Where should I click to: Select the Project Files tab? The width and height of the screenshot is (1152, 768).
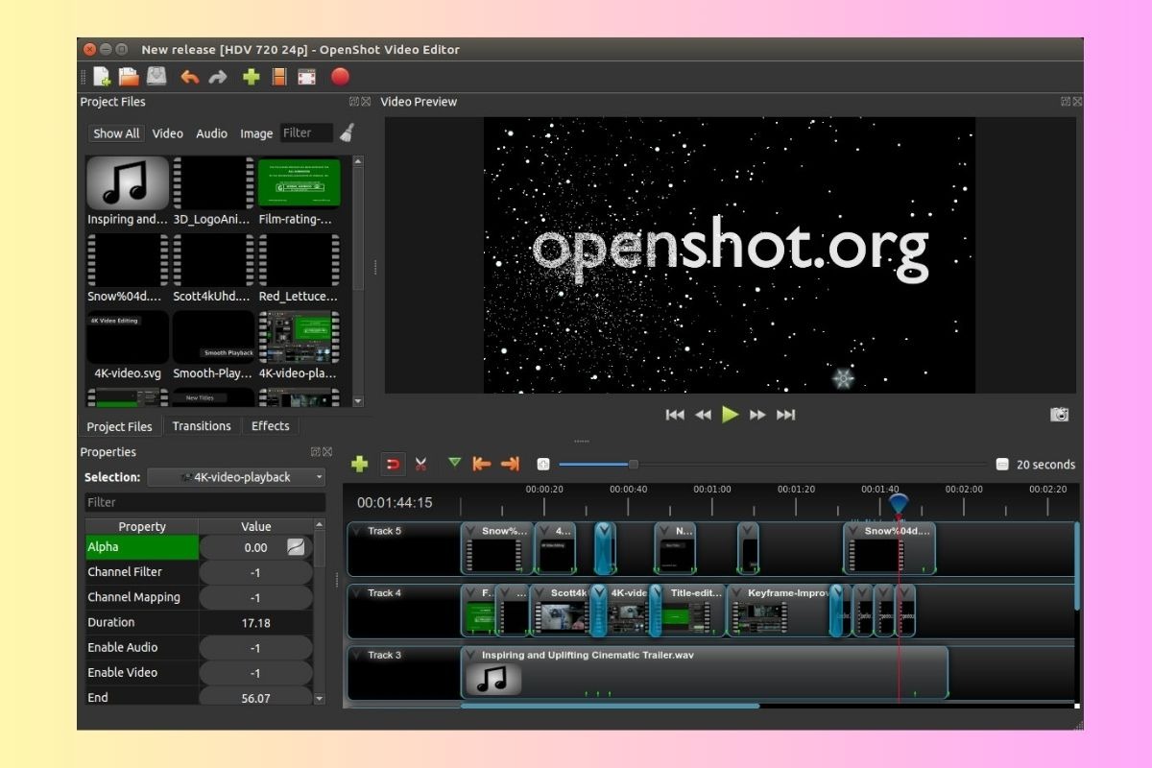pyautogui.click(x=120, y=426)
